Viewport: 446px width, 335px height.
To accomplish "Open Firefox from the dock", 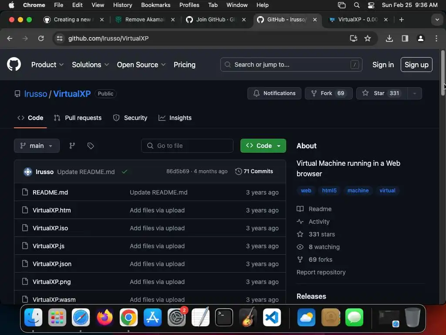I will tap(105, 317).
